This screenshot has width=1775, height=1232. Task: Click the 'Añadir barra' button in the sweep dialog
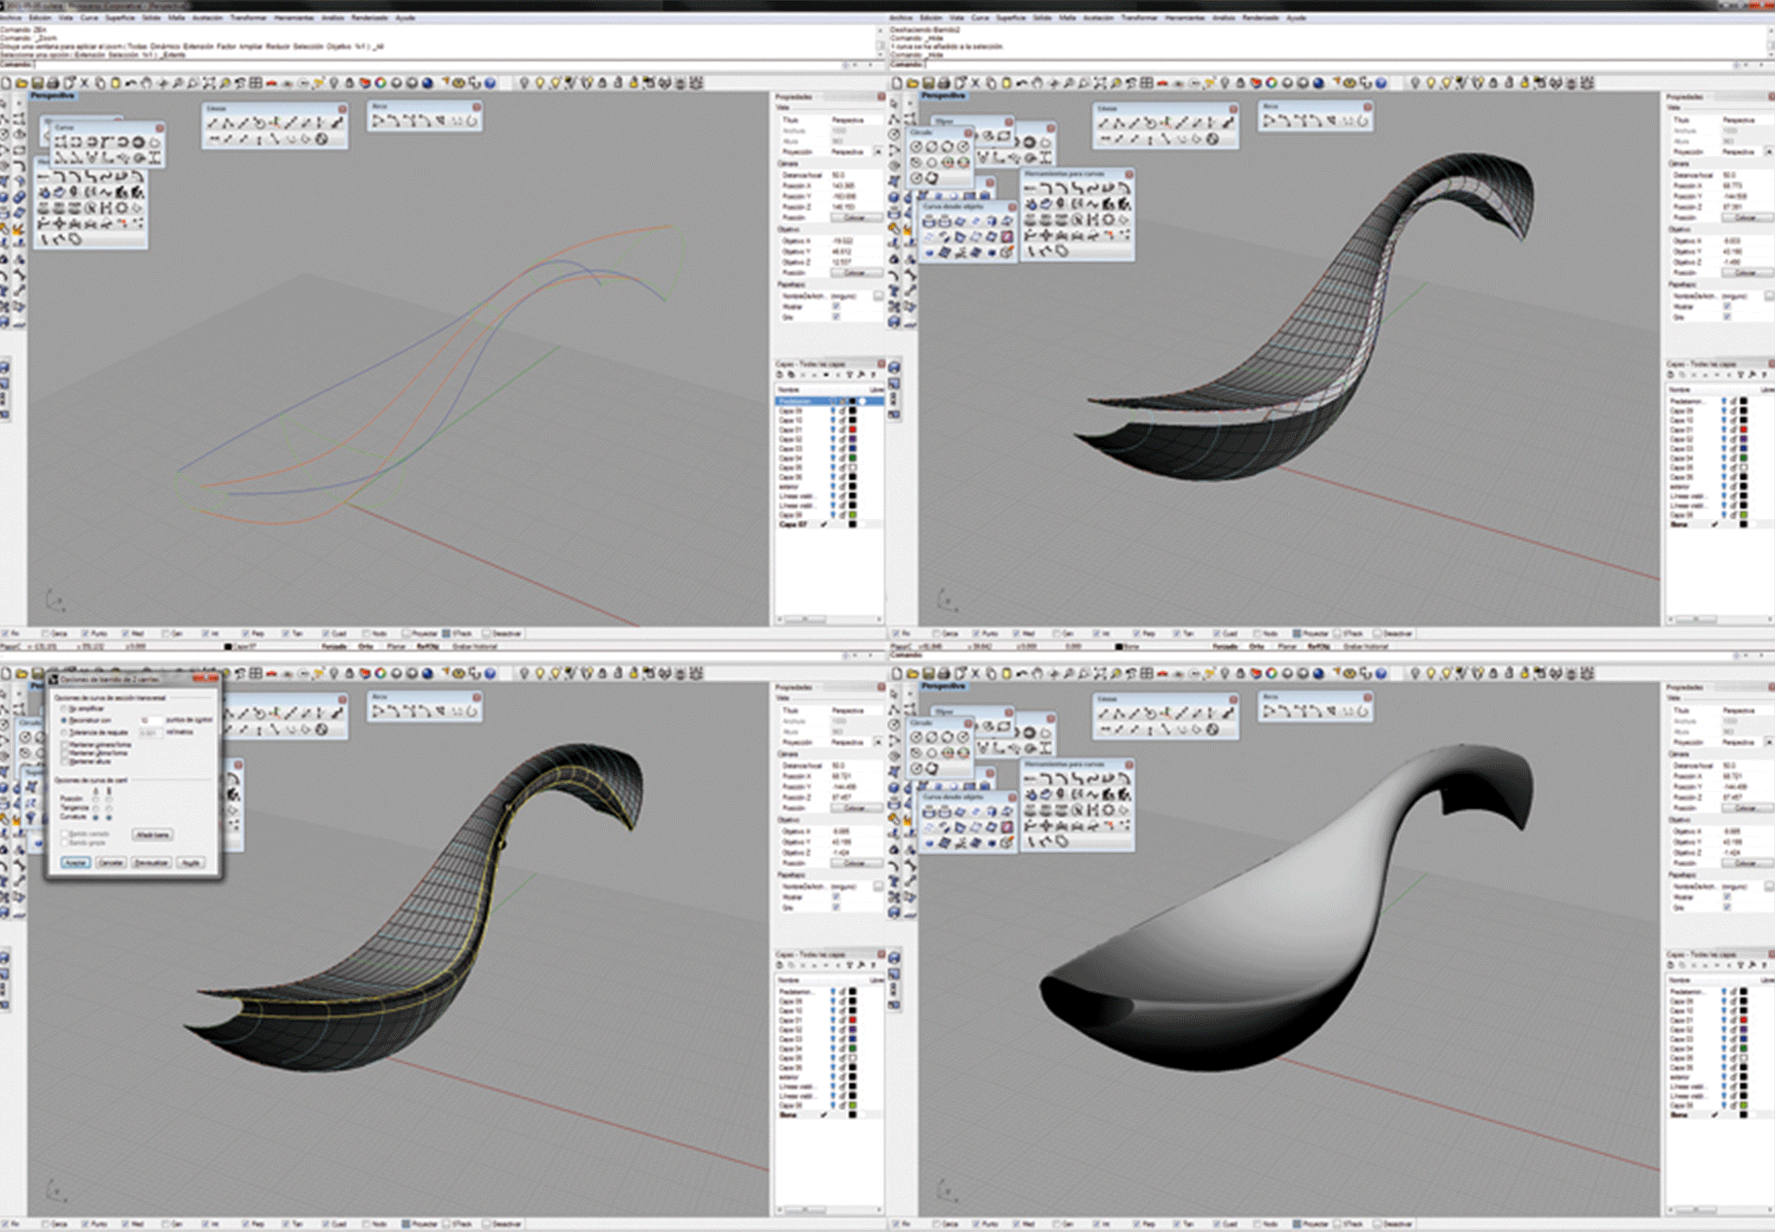click(x=153, y=834)
